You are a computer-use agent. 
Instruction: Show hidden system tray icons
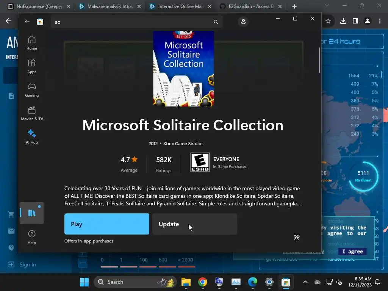coord(305,282)
